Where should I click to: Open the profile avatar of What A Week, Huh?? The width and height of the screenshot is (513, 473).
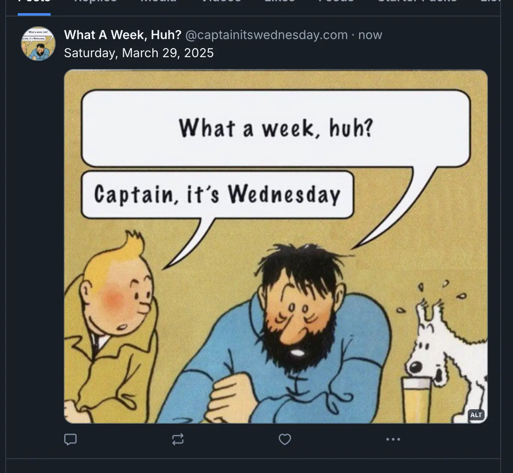(38, 43)
